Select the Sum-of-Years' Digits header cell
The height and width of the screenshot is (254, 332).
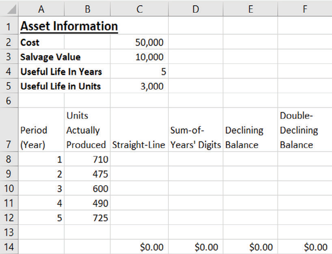click(x=195, y=130)
